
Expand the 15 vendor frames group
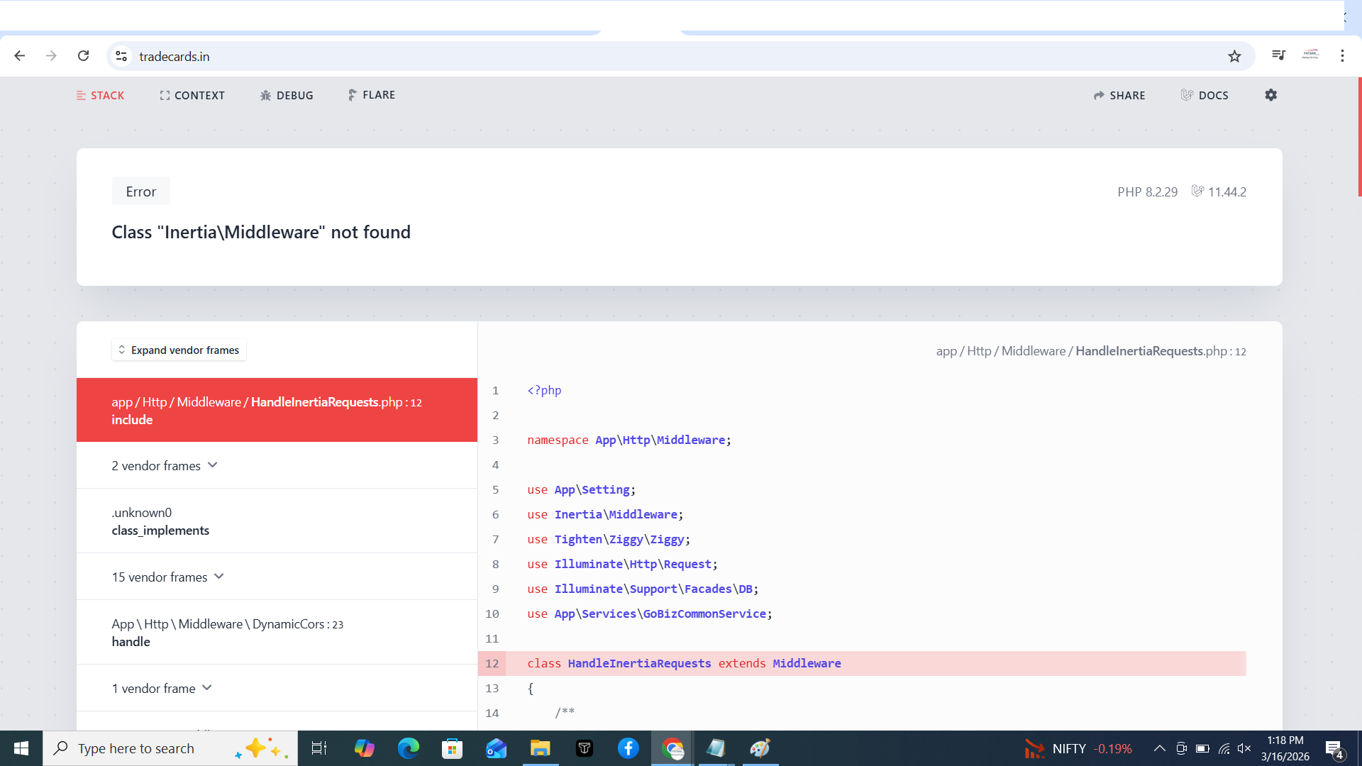tap(167, 577)
